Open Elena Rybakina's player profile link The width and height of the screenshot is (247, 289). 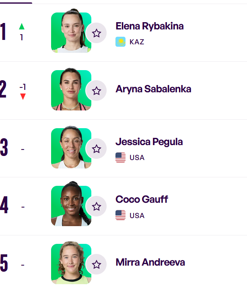tap(150, 26)
